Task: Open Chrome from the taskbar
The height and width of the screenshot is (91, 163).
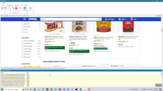Action: click(51, 89)
